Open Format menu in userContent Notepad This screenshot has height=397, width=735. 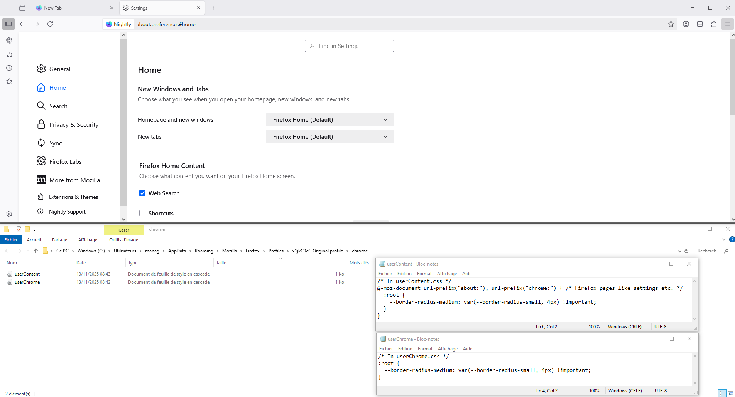tap(424, 274)
